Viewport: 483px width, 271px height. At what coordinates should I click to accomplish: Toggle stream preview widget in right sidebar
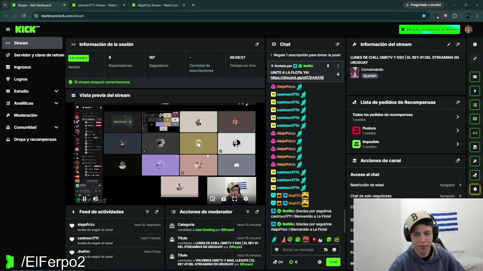(475, 77)
